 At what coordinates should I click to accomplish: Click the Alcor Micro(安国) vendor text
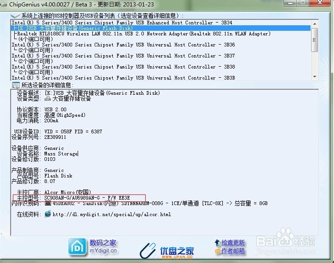[x=68, y=192]
